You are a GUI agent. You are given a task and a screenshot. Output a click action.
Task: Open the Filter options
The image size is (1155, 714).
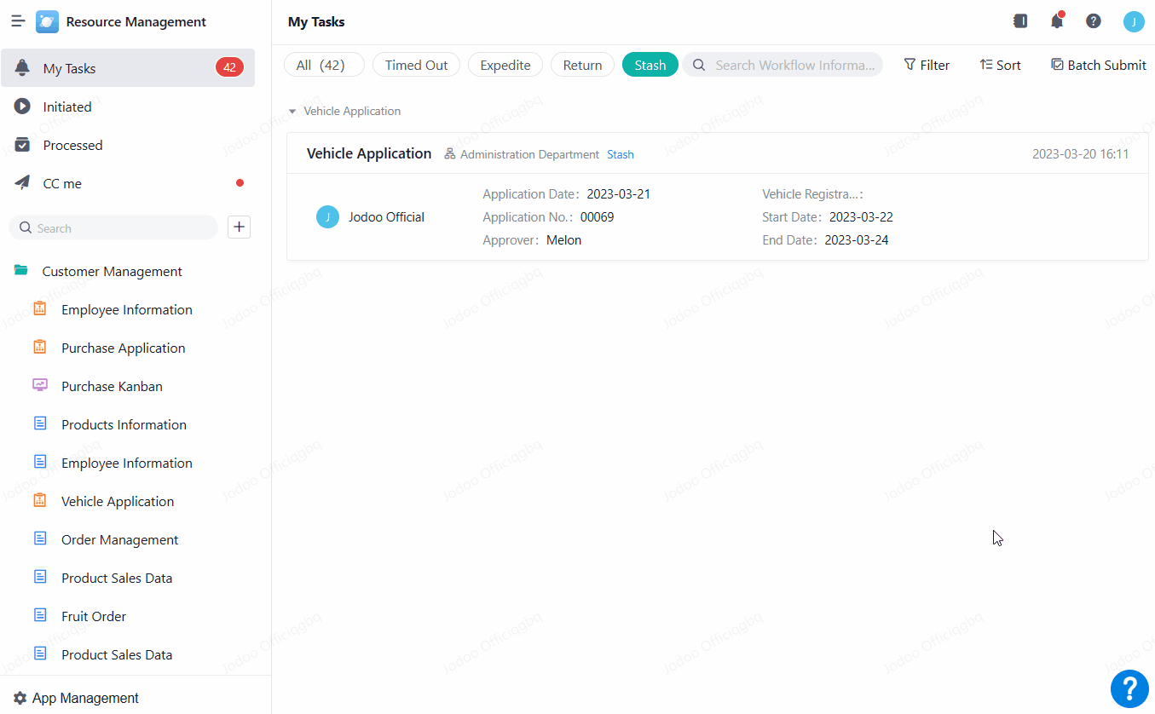point(927,65)
